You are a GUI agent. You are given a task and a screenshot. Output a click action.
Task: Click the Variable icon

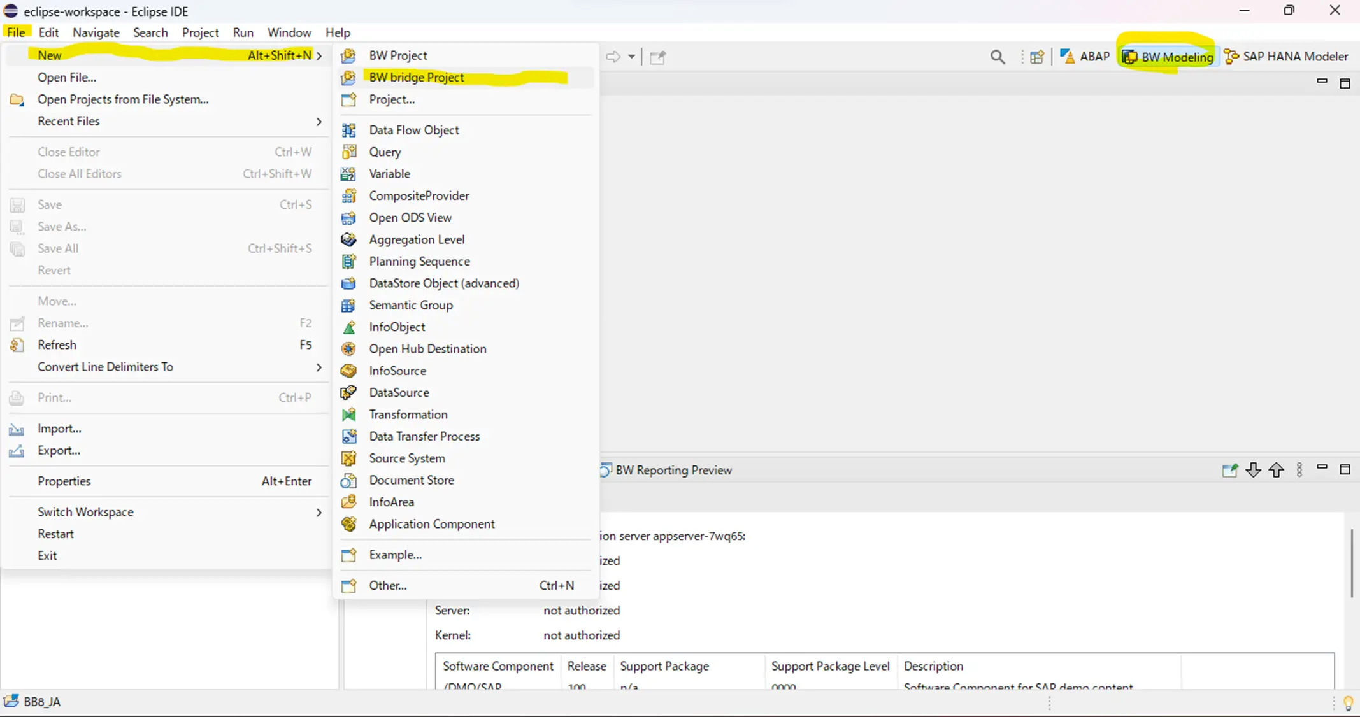(348, 174)
